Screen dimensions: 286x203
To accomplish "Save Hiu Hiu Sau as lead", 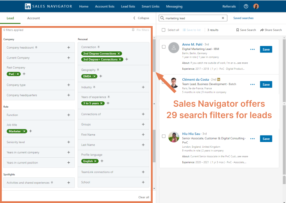I will pos(266,139).
